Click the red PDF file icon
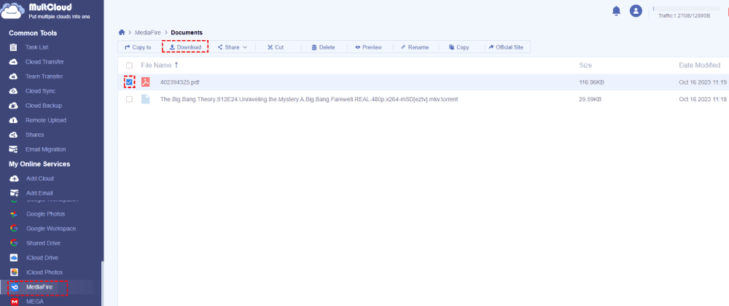729x306 pixels. click(146, 82)
